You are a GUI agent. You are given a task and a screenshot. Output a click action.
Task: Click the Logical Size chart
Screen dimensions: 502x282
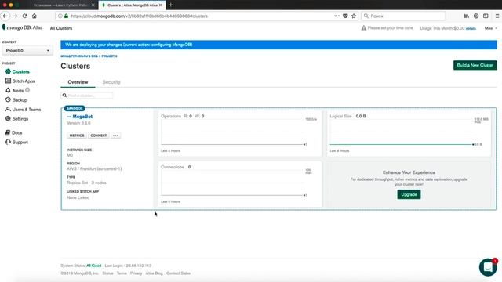click(x=409, y=134)
